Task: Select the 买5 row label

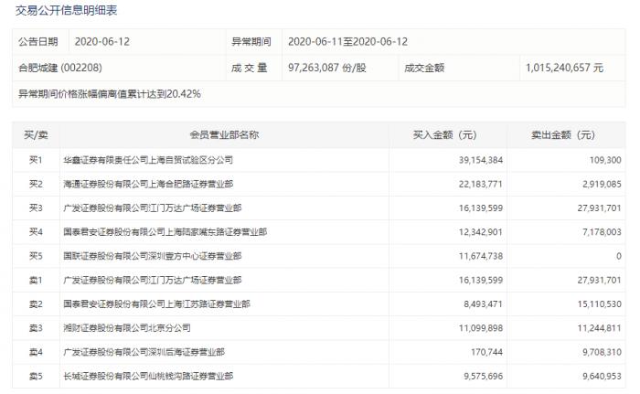Action: (x=36, y=256)
